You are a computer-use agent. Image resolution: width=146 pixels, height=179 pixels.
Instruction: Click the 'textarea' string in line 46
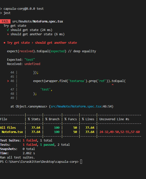(77, 81)
